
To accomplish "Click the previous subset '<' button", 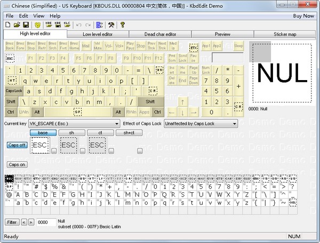I will (x=24, y=222).
